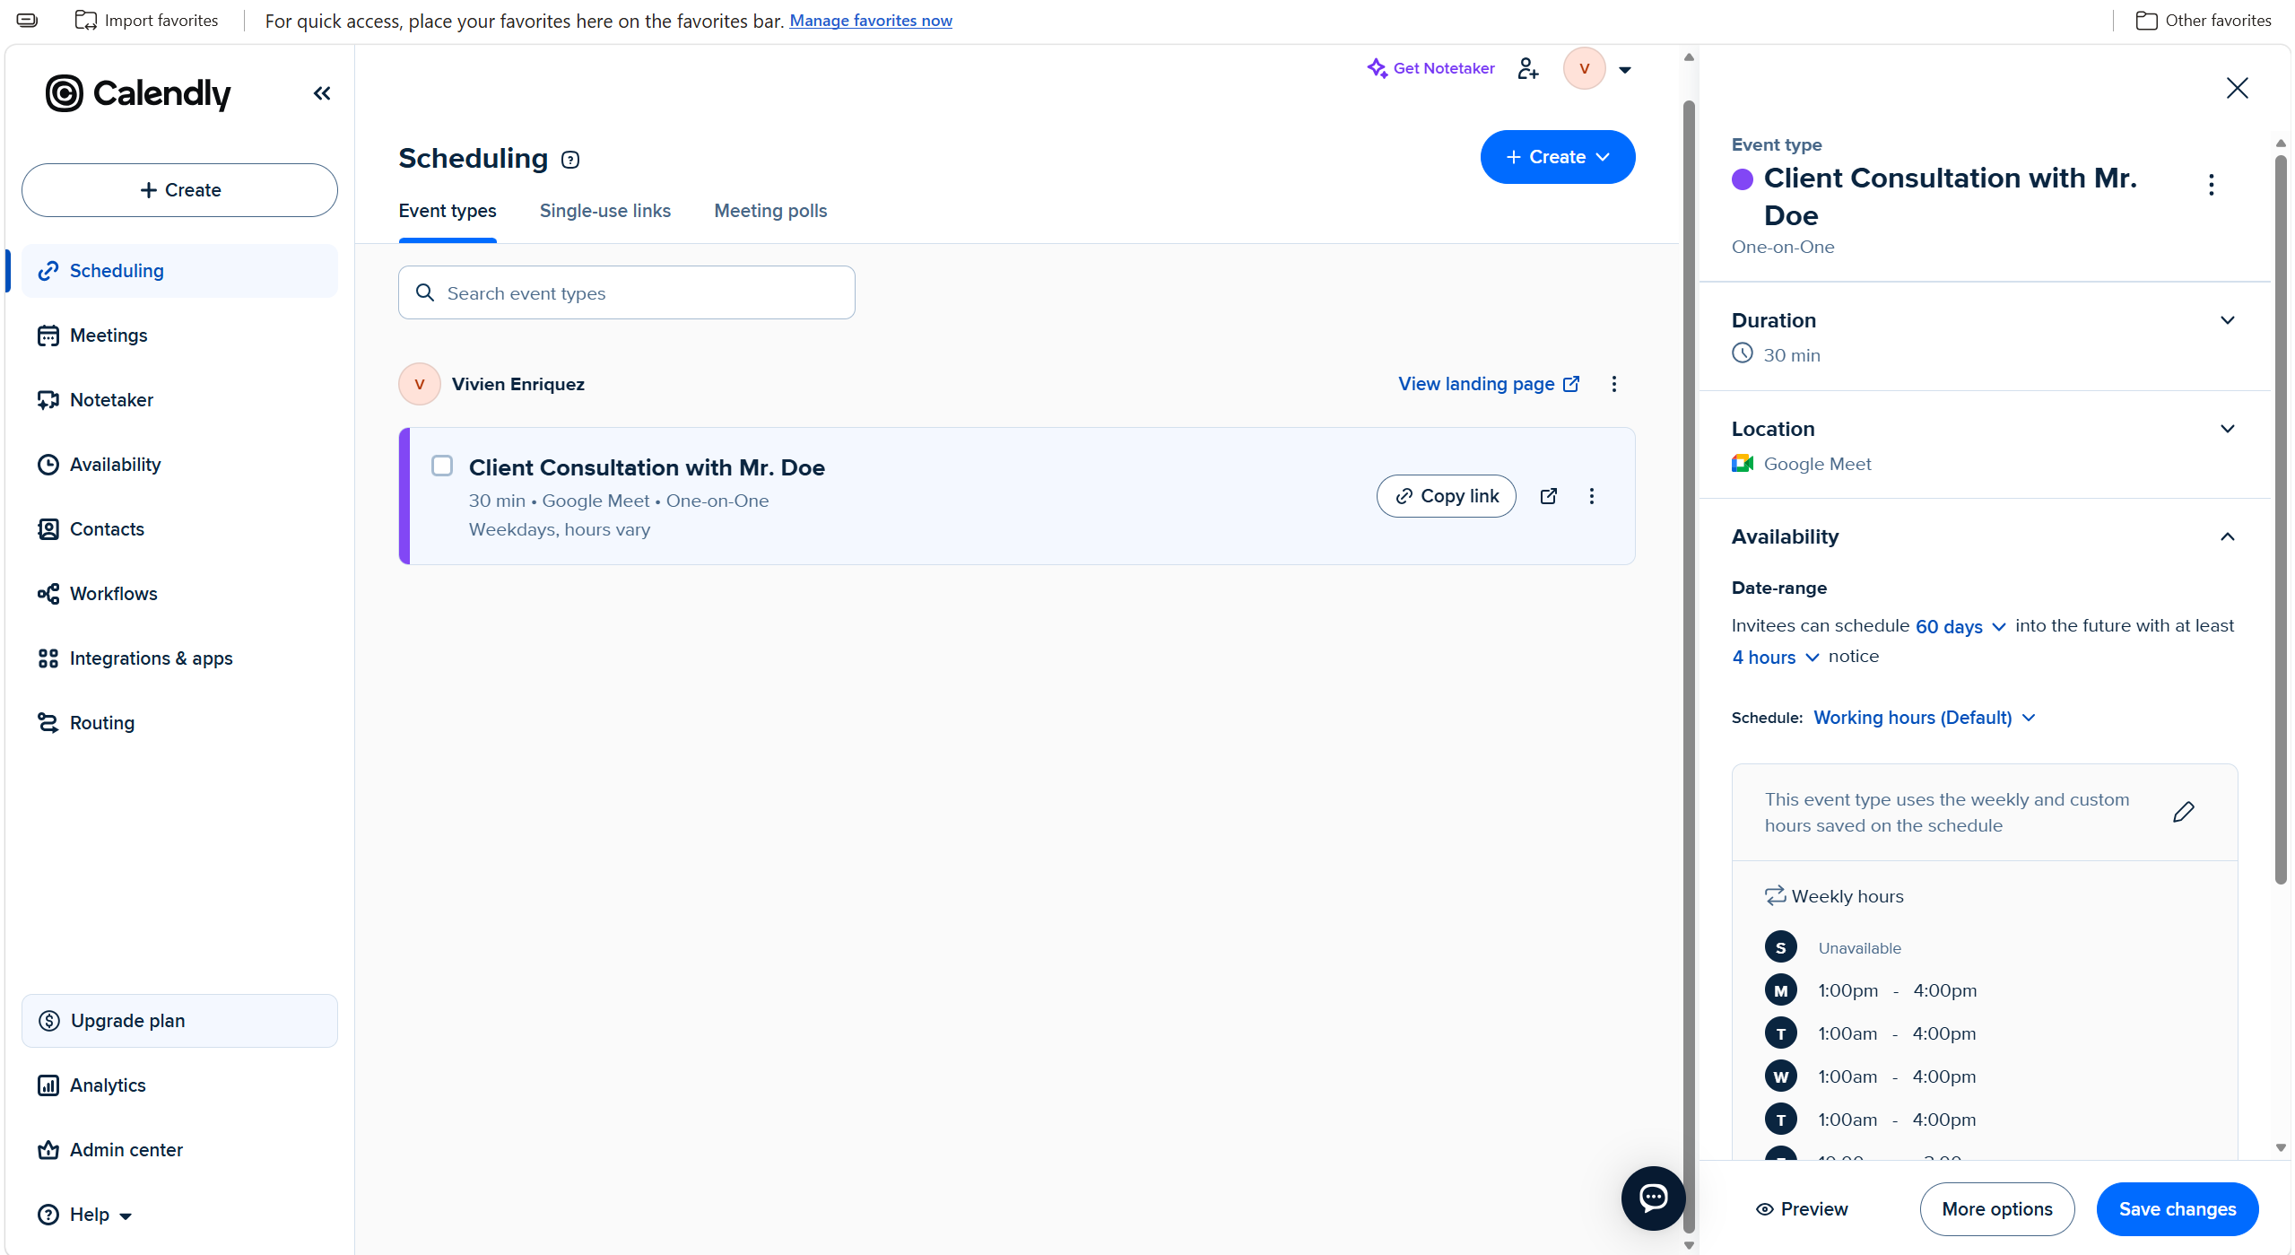This screenshot has width=2295, height=1255.
Task: Open the Meeting polls tab
Action: (770, 211)
